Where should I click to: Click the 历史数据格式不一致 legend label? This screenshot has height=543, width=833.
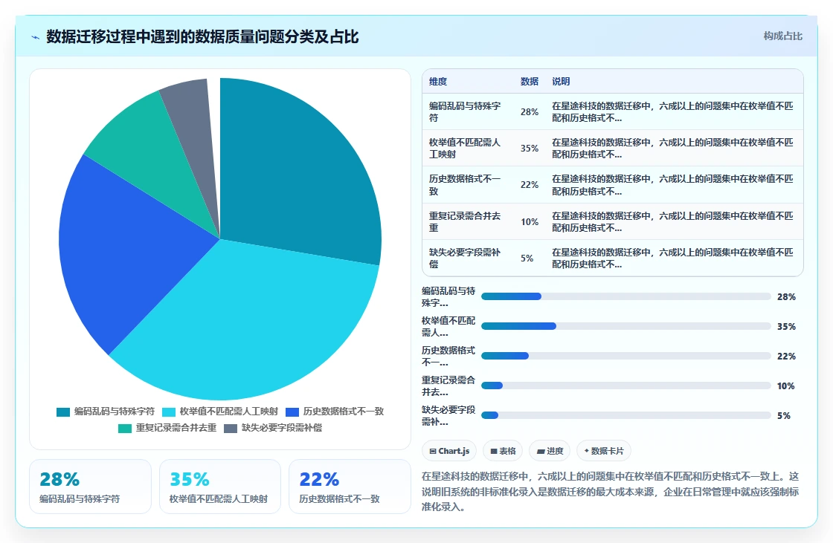[x=343, y=412]
